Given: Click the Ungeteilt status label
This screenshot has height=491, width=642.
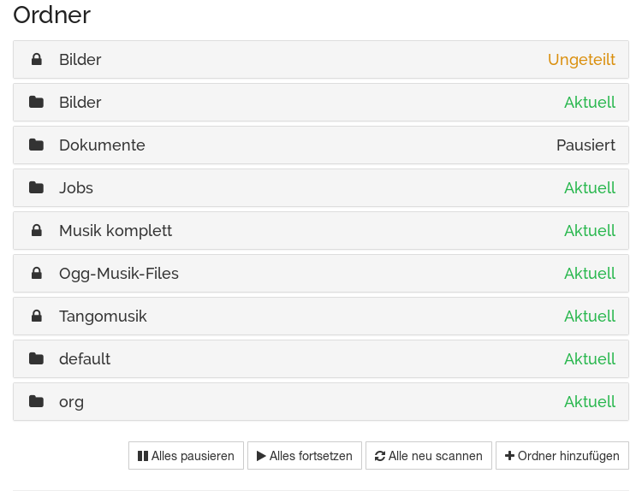Looking at the screenshot, I should [581, 60].
